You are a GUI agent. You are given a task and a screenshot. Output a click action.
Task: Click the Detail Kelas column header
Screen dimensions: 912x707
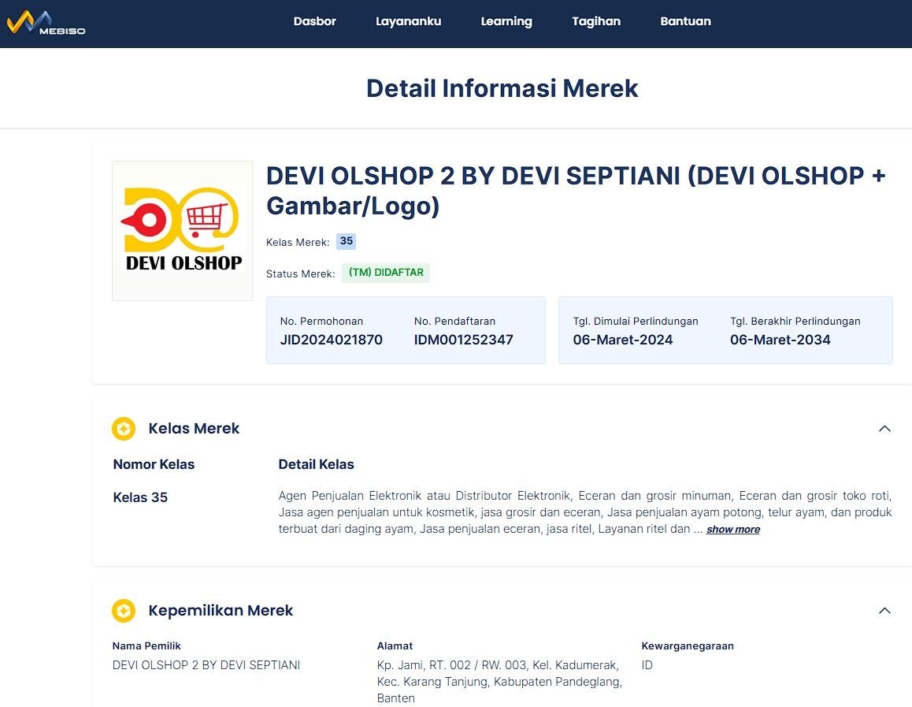click(x=316, y=464)
